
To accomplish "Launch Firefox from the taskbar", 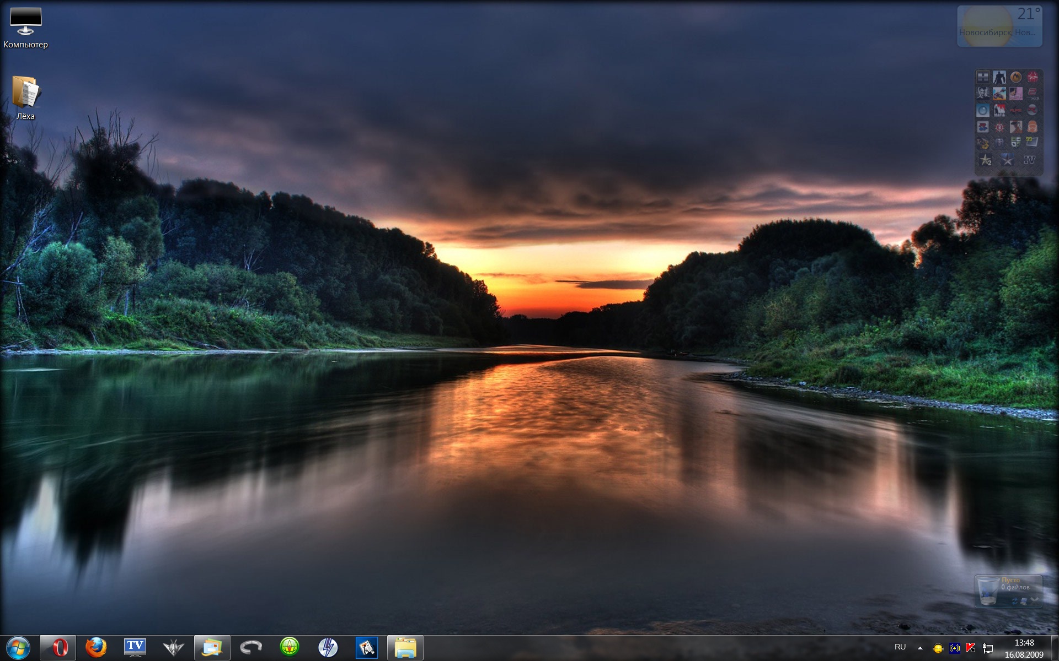I will [x=96, y=647].
